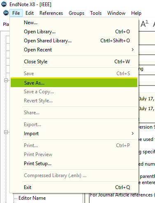This screenshot has width=155, height=203.
Task: Open the Window menu
Action: (116, 13)
